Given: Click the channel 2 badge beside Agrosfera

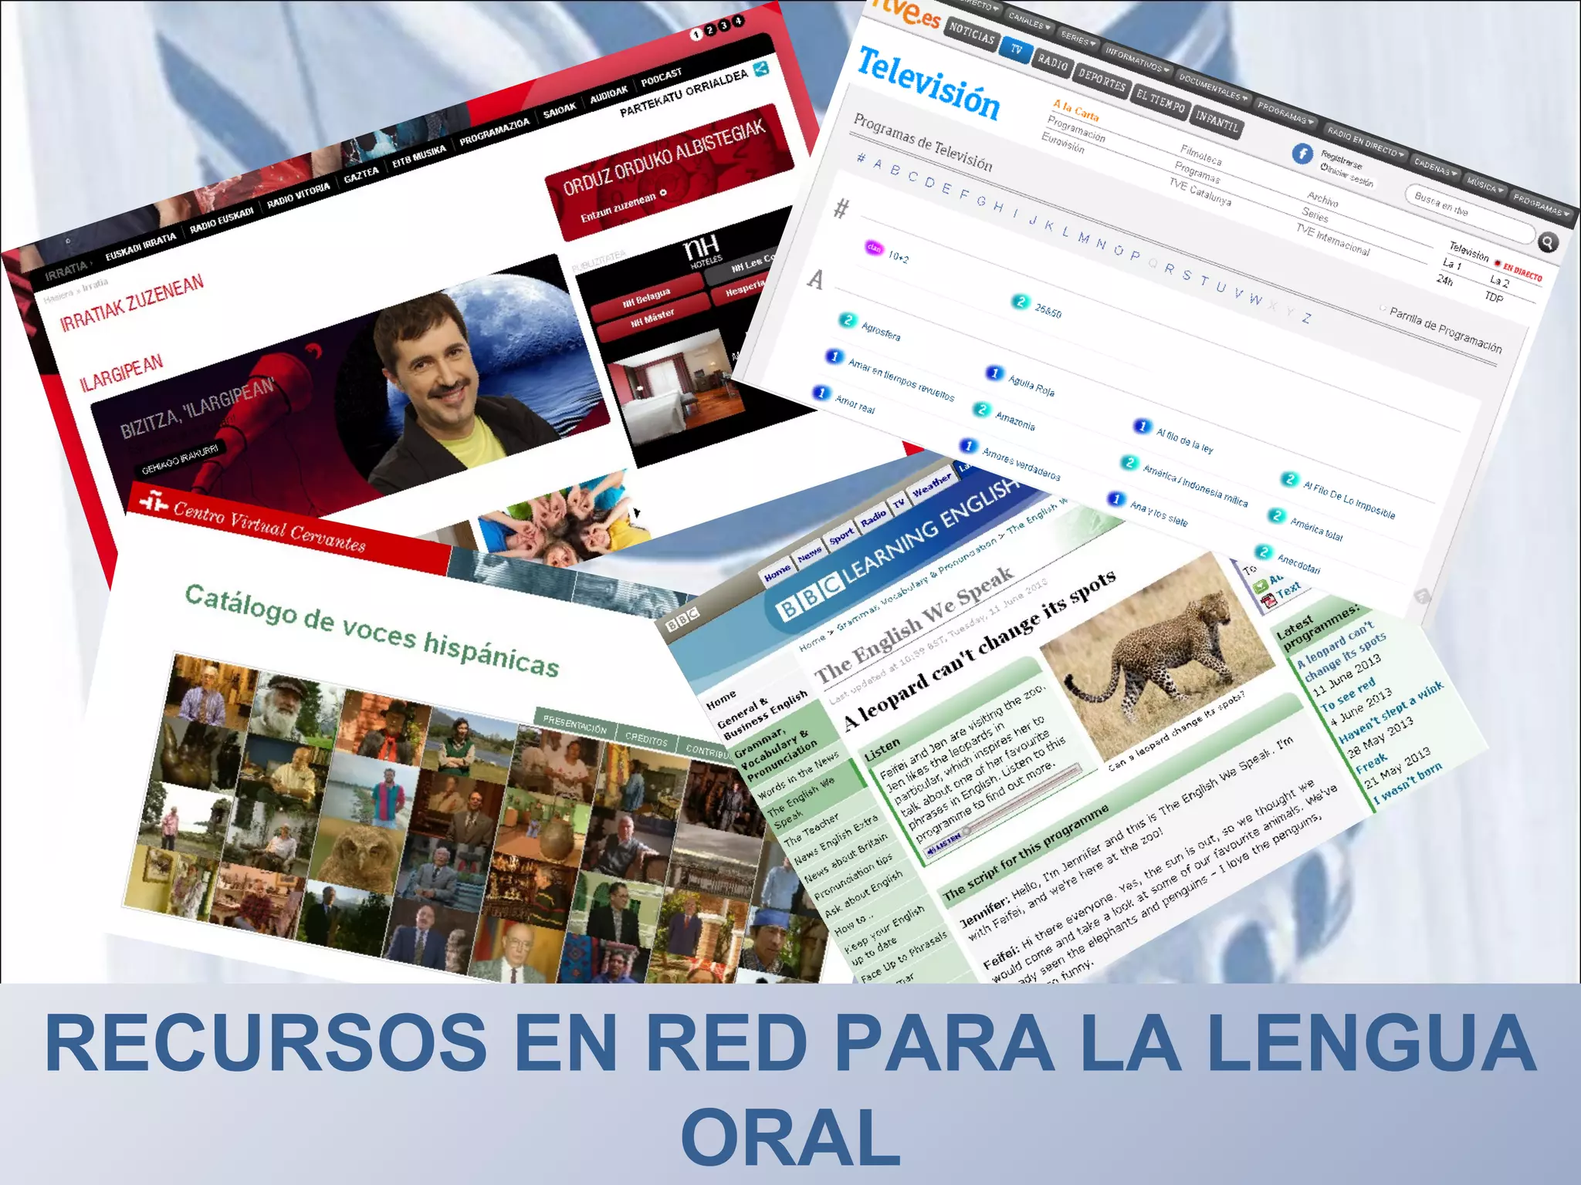Looking at the screenshot, I should tap(848, 319).
